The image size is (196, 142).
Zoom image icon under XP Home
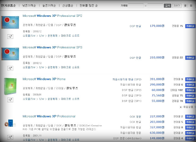click(x=10, y=100)
